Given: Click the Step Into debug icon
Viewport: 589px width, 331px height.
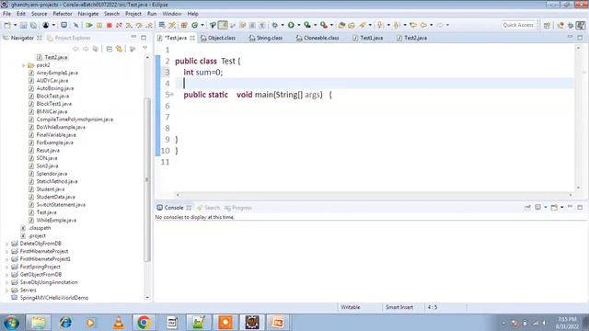Looking at the screenshot, I should pos(129,25).
